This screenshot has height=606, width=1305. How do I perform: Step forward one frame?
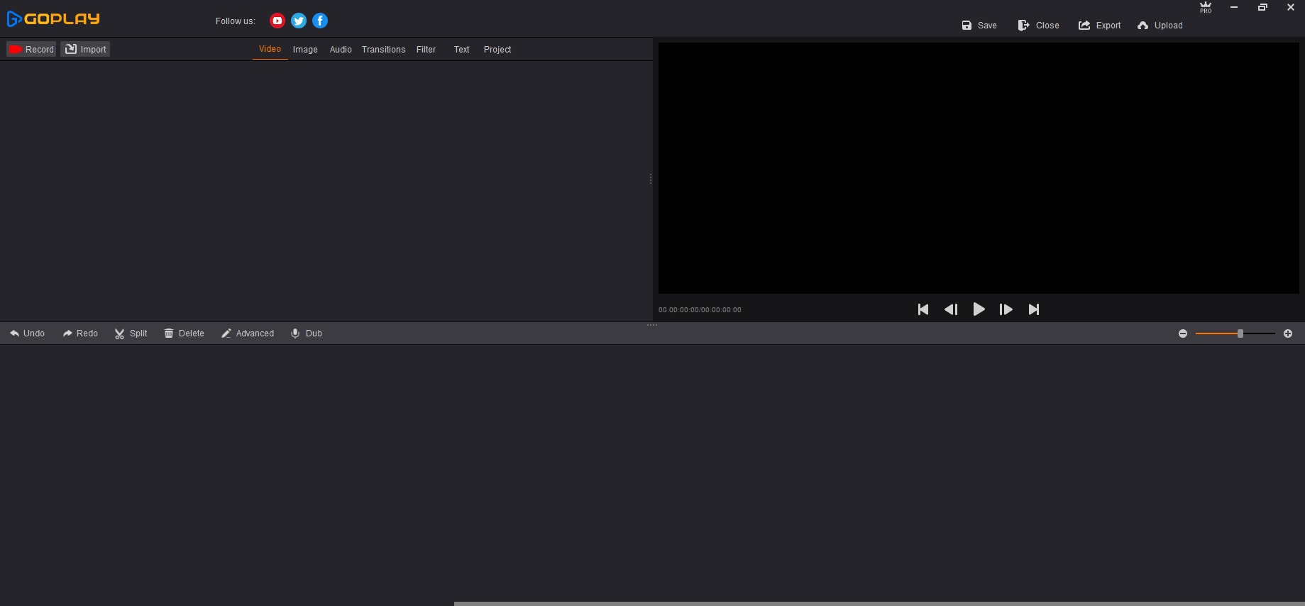pyautogui.click(x=1006, y=309)
